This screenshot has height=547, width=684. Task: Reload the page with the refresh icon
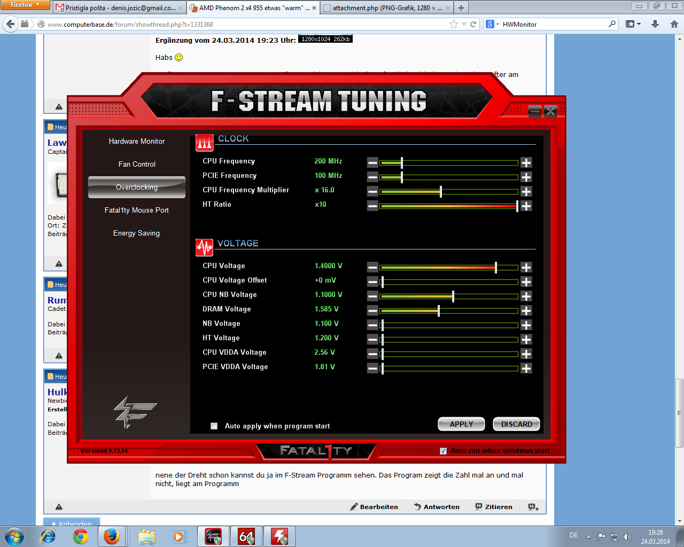[473, 24]
